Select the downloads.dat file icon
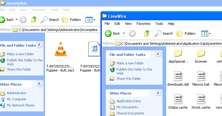Image resolution: width=222 pixels, height=116 pixels. pyautogui.click(x=178, y=76)
